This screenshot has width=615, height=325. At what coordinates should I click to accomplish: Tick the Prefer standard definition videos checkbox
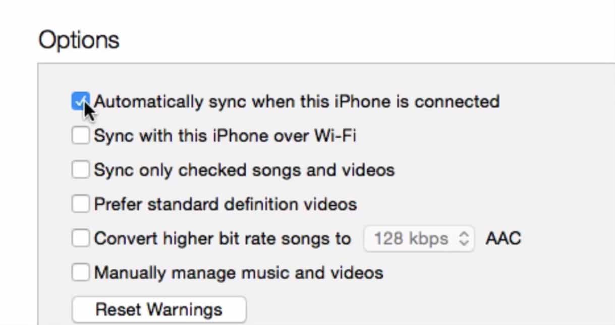click(x=80, y=204)
